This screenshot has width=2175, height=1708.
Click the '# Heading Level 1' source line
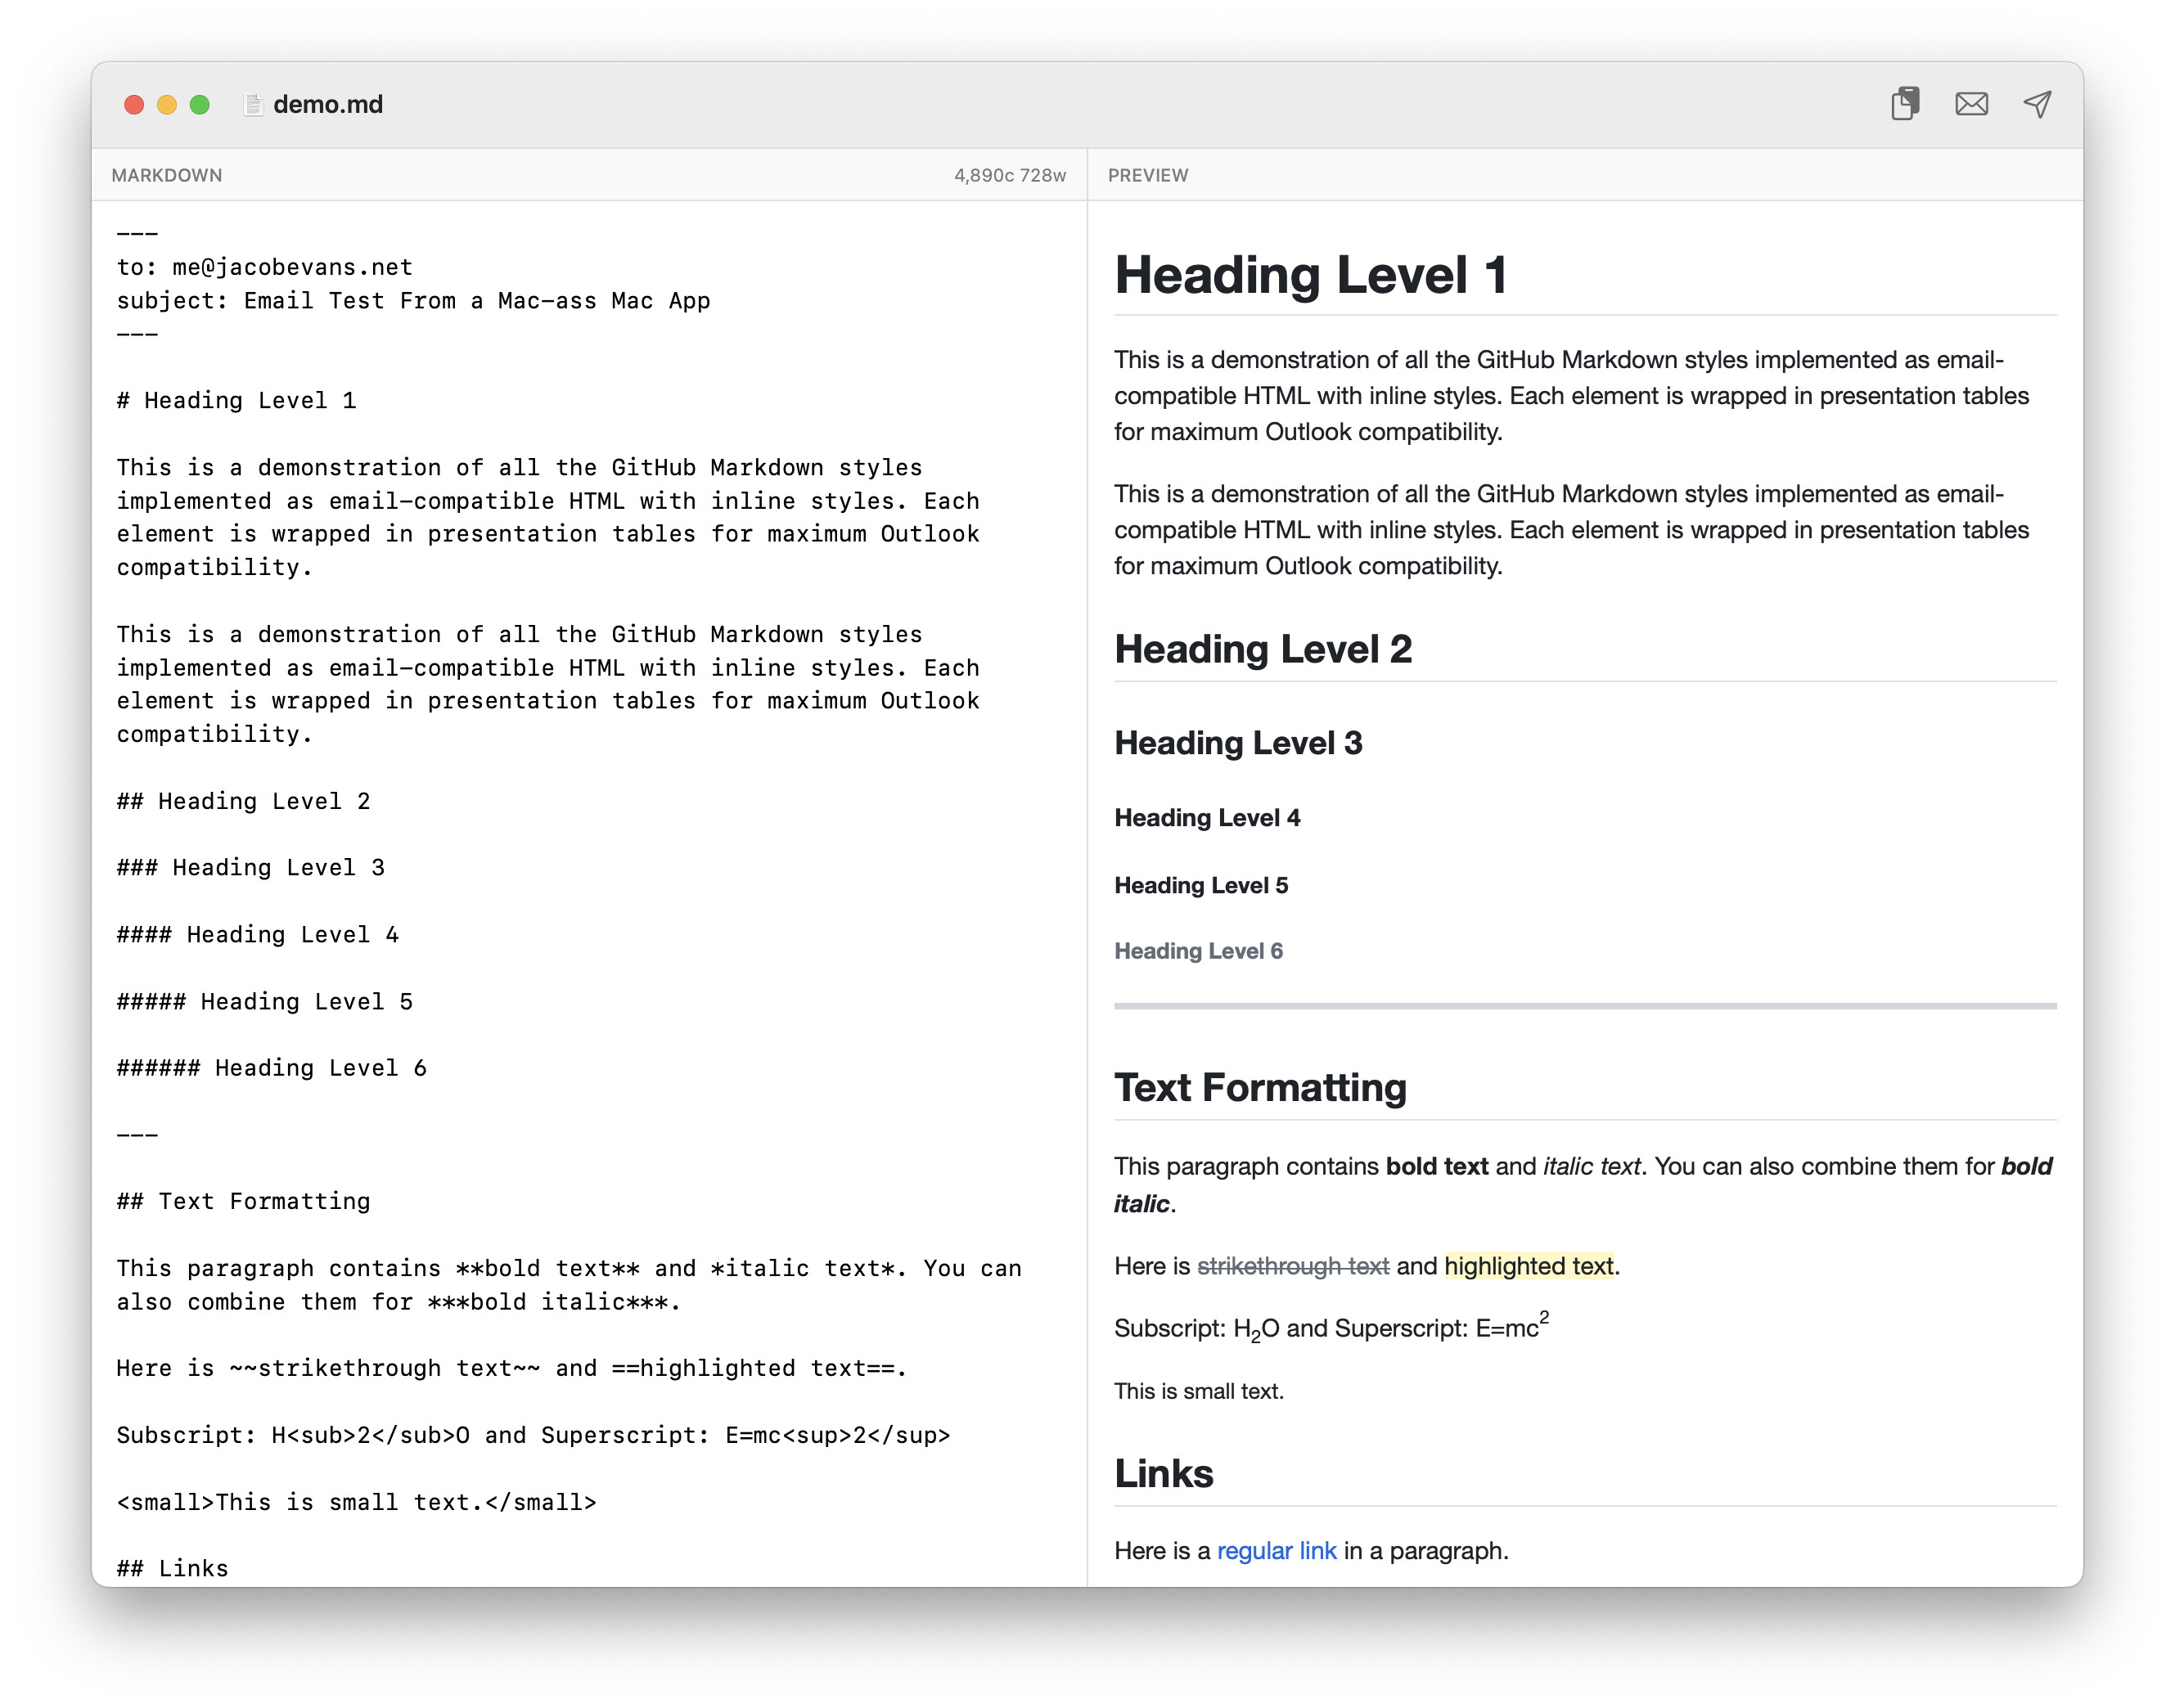(x=236, y=400)
